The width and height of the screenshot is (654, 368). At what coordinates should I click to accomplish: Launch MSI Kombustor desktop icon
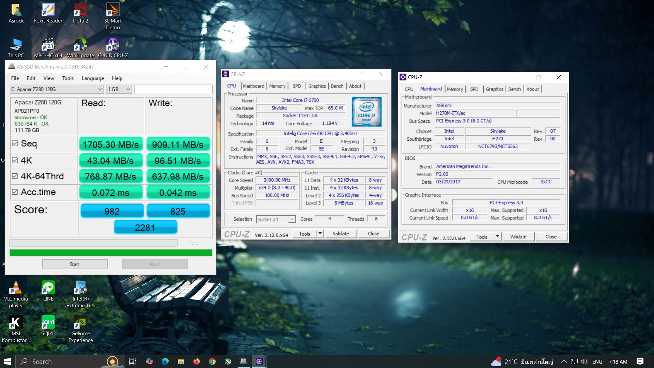[x=16, y=329]
